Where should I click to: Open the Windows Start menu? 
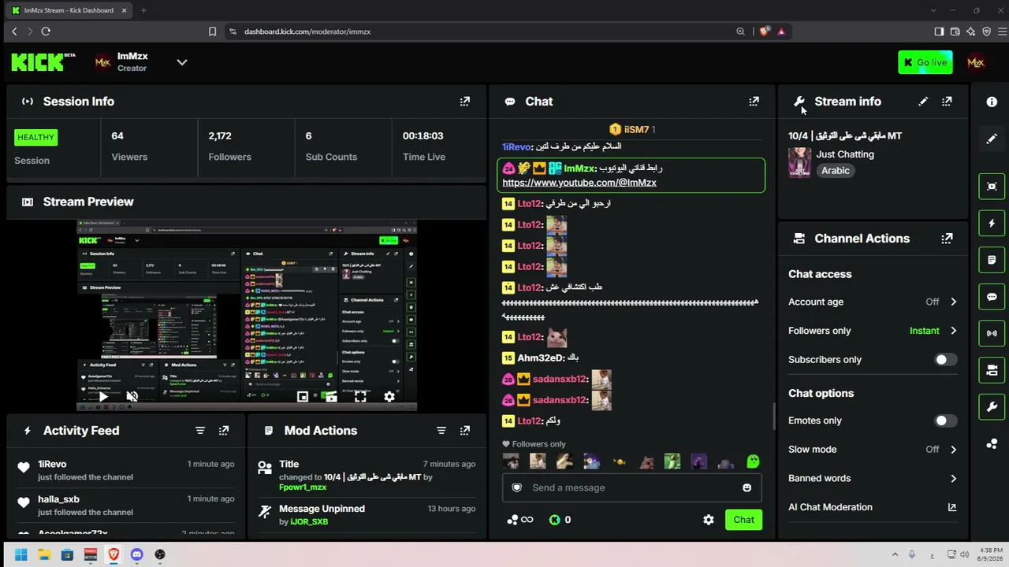pyautogui.click(x=20, y=554)
